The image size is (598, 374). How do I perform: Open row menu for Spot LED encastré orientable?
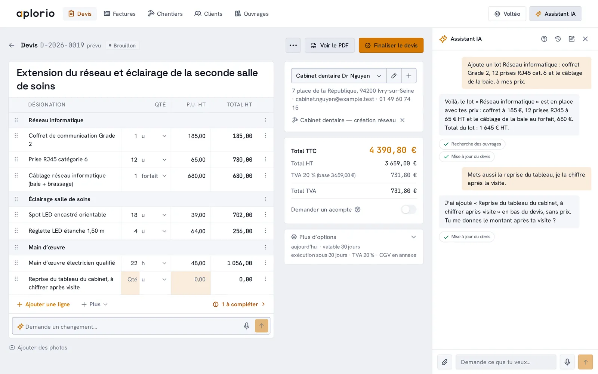[265, 215]
